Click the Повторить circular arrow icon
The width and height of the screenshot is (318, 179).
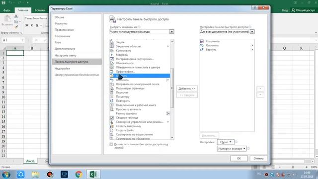tap(111, 101)
